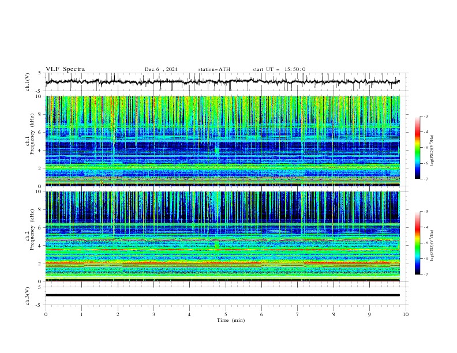Click the lower colorbar 'log(PSD)(V²/Hz)' label
The height and width of the screenshot is (353, 457).
click(432, 246)
